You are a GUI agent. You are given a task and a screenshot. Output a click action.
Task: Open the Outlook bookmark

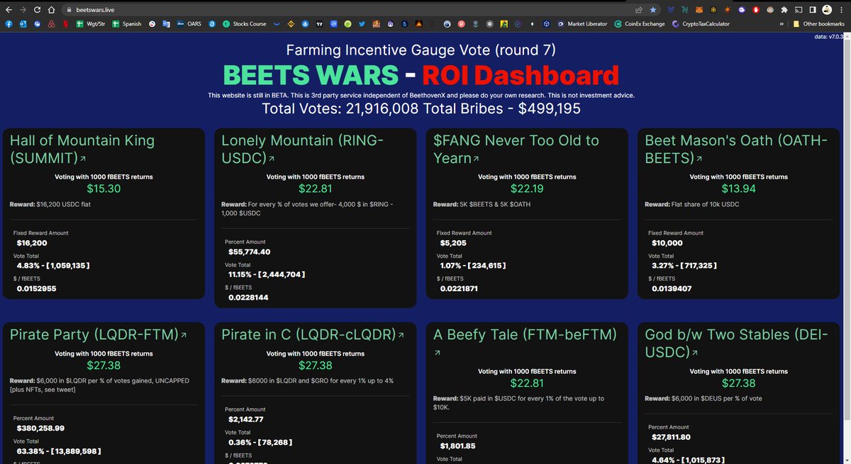coord(23,24)
